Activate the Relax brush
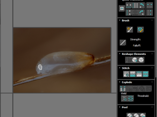This screenshot has width=157, height=117. (140, 30)
